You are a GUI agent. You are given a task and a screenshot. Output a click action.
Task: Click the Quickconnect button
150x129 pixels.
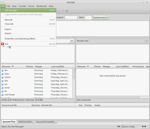pos(100,17)
